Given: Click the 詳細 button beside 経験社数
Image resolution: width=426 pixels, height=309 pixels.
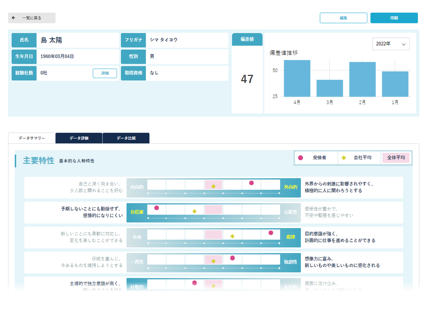Looking at the screenshot, I should point(105,73).
